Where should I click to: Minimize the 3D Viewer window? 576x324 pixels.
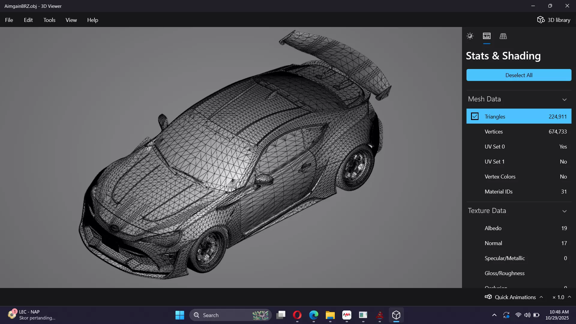[x=533, y=6]
